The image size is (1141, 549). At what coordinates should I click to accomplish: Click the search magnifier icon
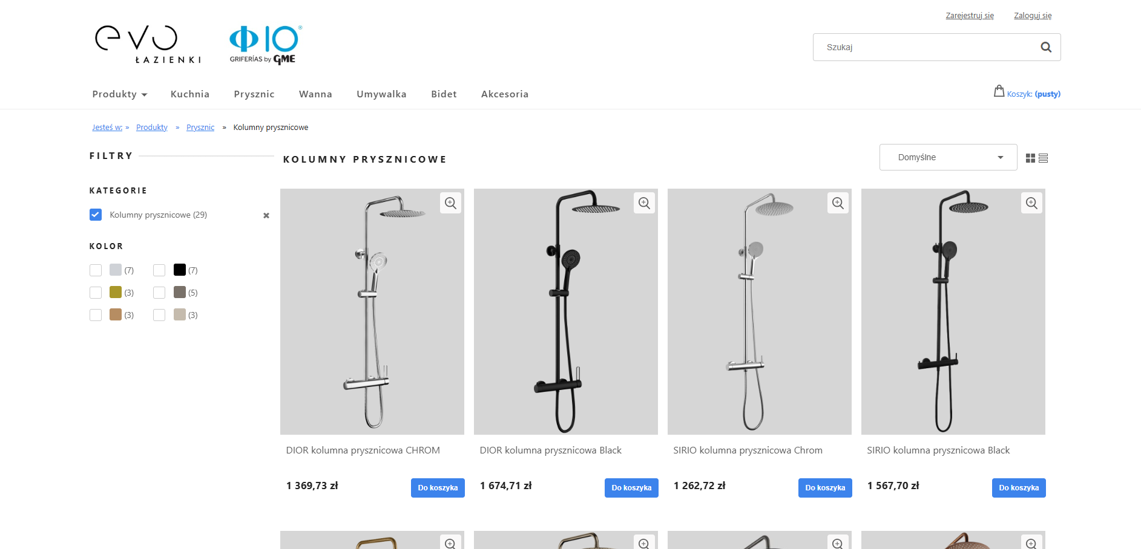pyautogui.click(x=1045, y=47)
